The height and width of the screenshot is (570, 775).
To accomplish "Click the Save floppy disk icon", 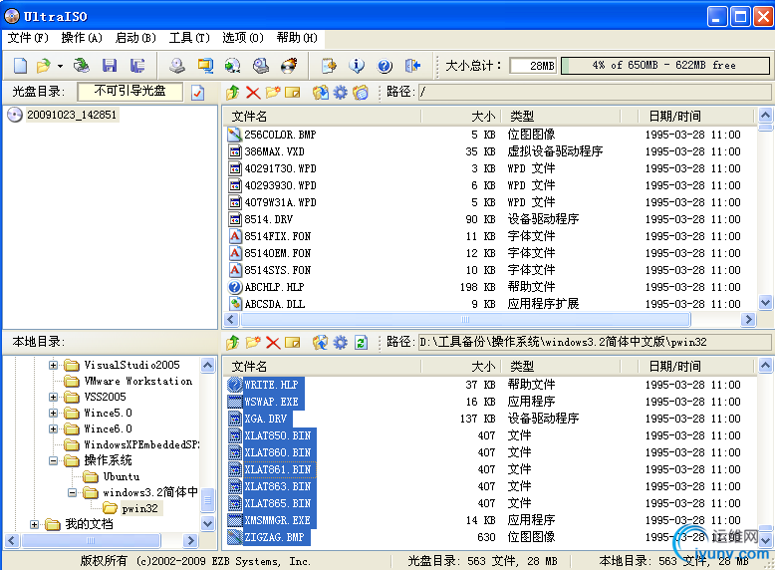I will click(110, 65).
